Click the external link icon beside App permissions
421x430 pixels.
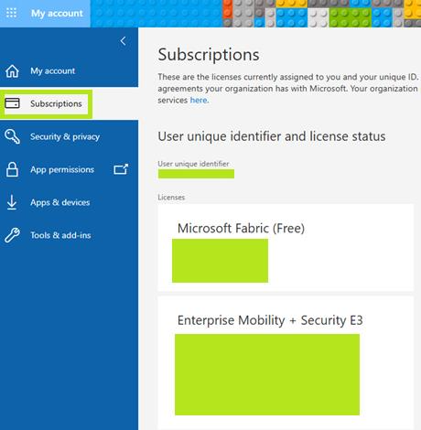point(121,169)
